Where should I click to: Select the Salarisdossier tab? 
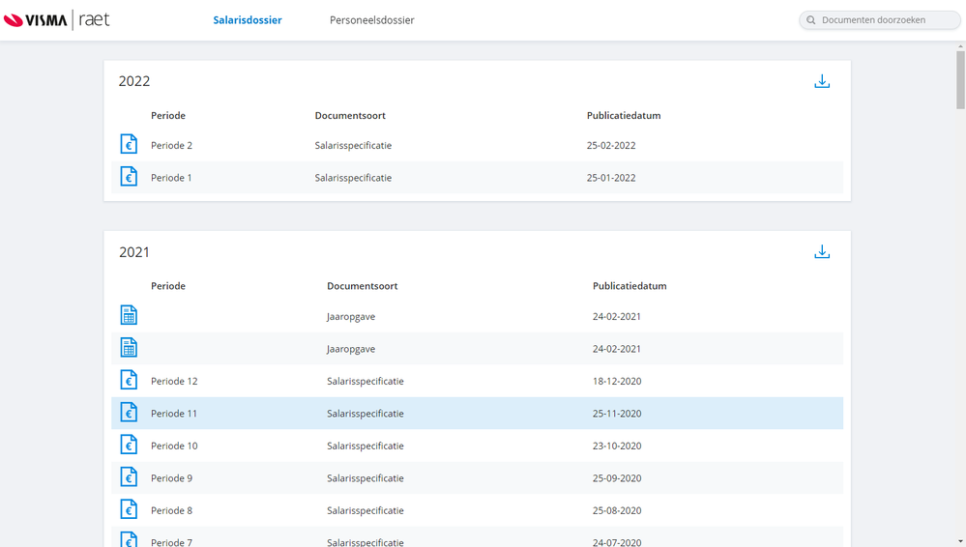(248, 20)
